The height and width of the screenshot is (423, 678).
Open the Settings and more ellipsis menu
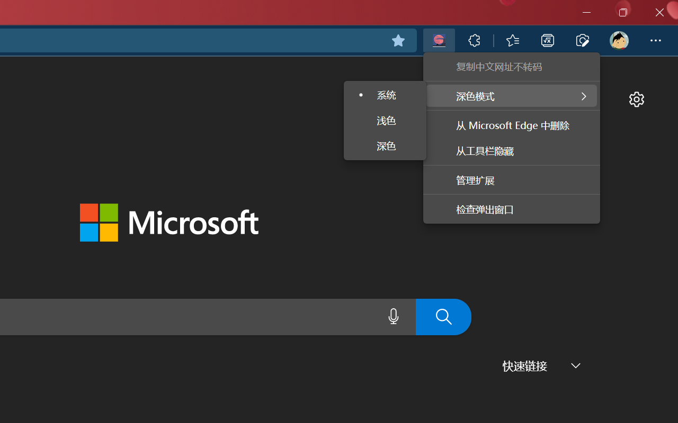coord(656,40)
